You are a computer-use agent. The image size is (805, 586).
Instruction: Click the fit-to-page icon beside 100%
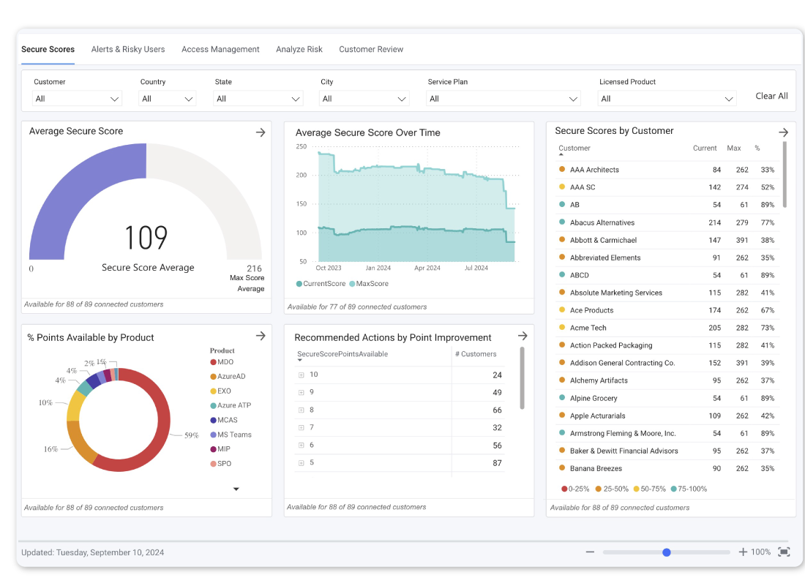784,552
